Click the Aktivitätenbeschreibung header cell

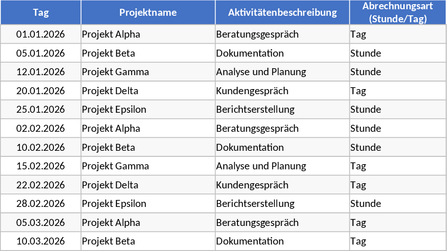pyautogui.click(x=282, y=13)
